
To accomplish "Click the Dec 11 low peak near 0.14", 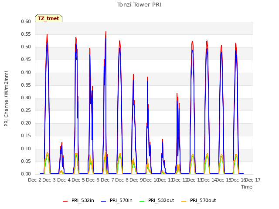I will coord(163,140).
